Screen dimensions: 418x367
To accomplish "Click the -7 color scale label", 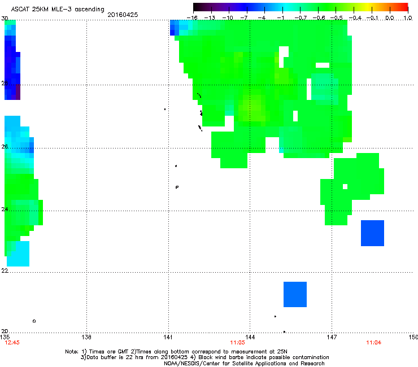I will coord(244,18).
